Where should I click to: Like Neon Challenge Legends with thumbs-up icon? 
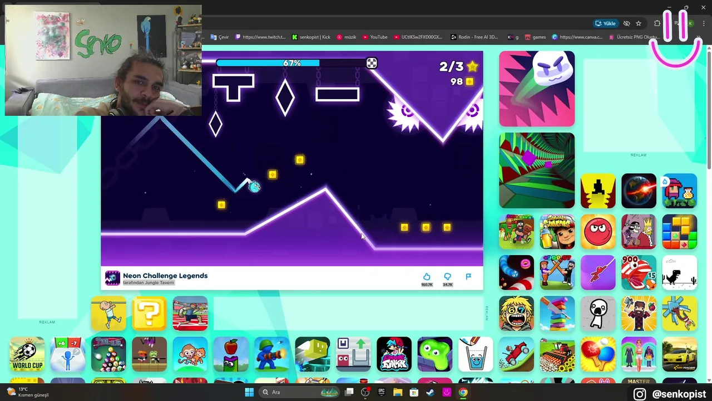[427, 277]
